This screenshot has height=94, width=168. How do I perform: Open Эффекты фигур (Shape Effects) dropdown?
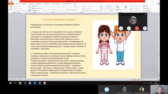click(136, 10)
